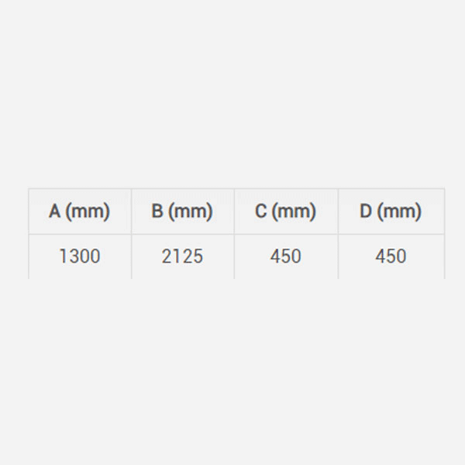Click the letter C in the third header
Screen dimensions: 465x465
(x=260, y=211)
